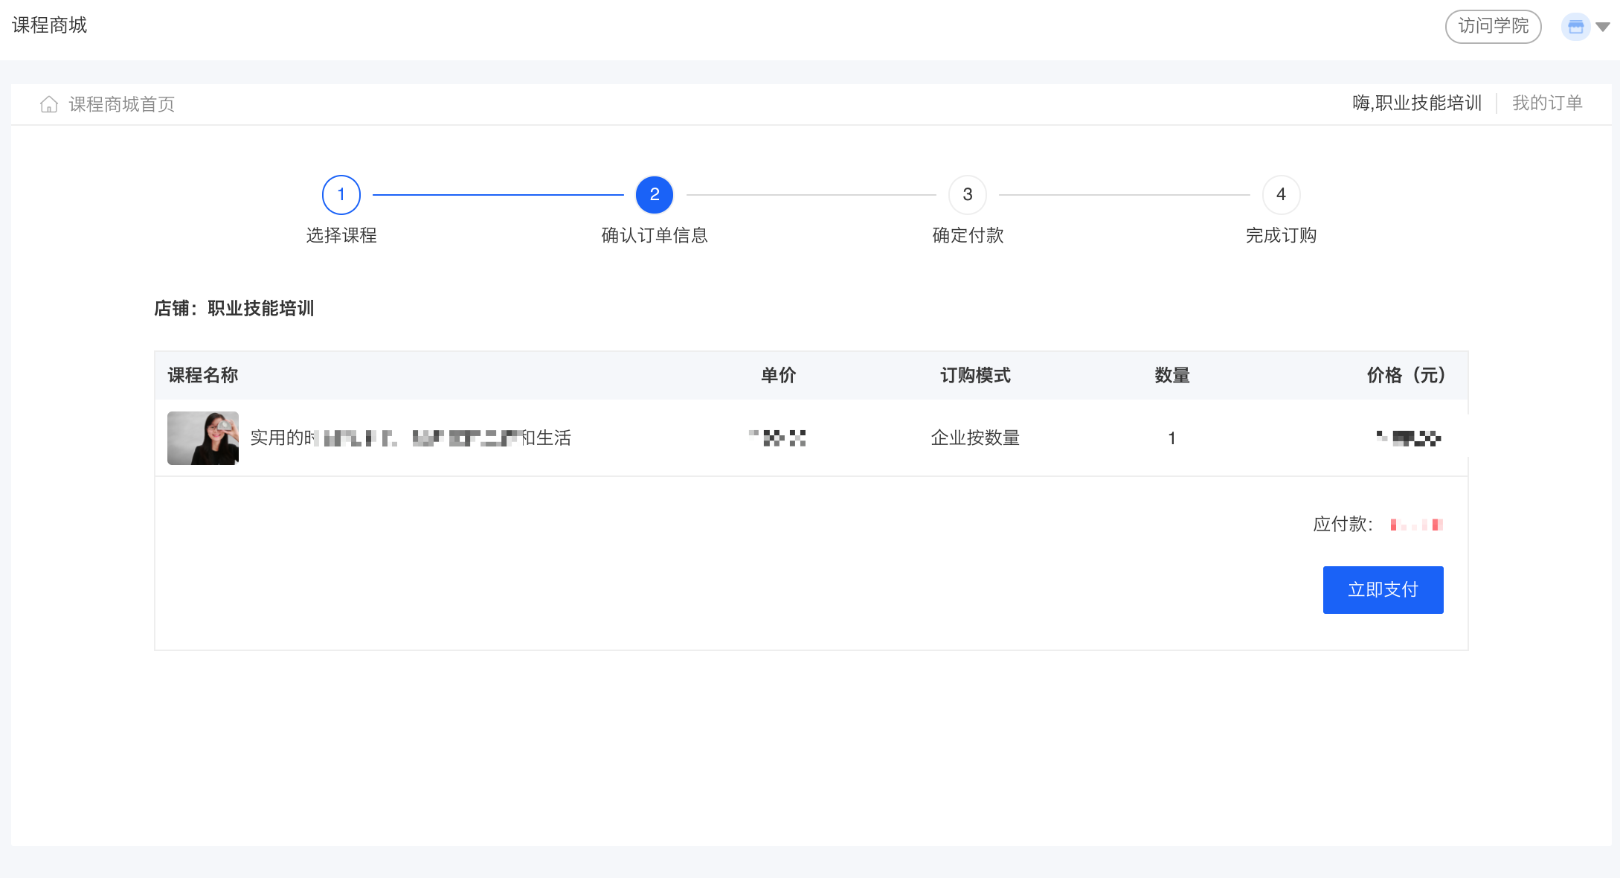Viewport: 1620px width, 878px height.
Task: Click the course title text in the row
Action: [x=411, y=438]
